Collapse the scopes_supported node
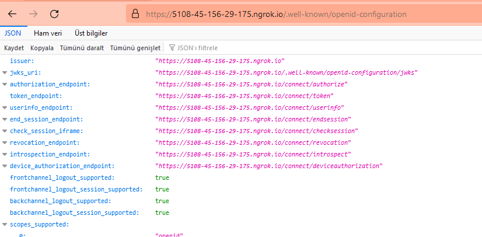Viewport: 482px width, 237px height. [5, 224]
